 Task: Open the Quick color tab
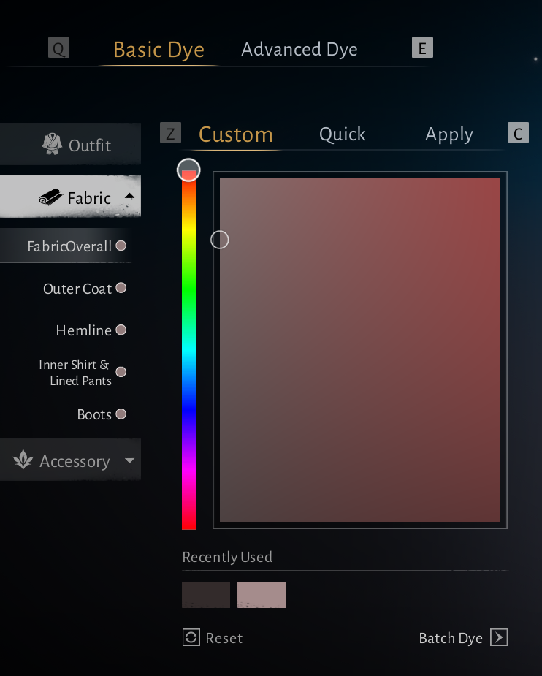(343, 134)
